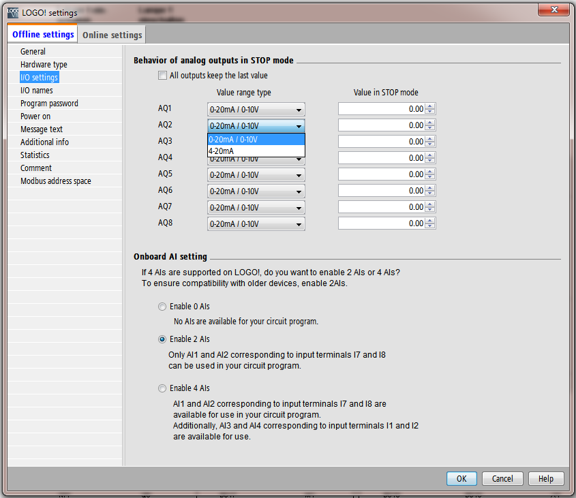Decrease AQ8 STOP mode value with down arrow
The image size is (576, 498).
(430, 226)
